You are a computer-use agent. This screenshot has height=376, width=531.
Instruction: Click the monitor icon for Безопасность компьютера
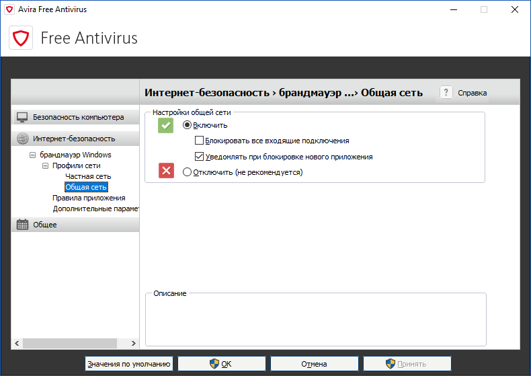coord(22,117)
